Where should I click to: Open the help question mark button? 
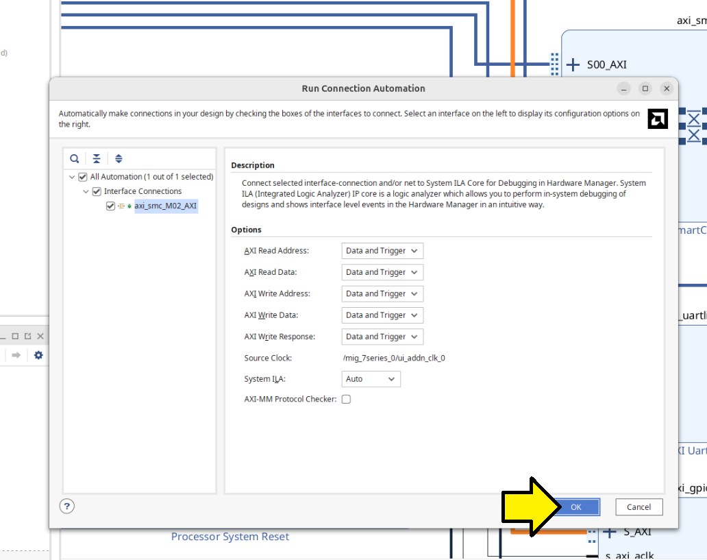66,507
